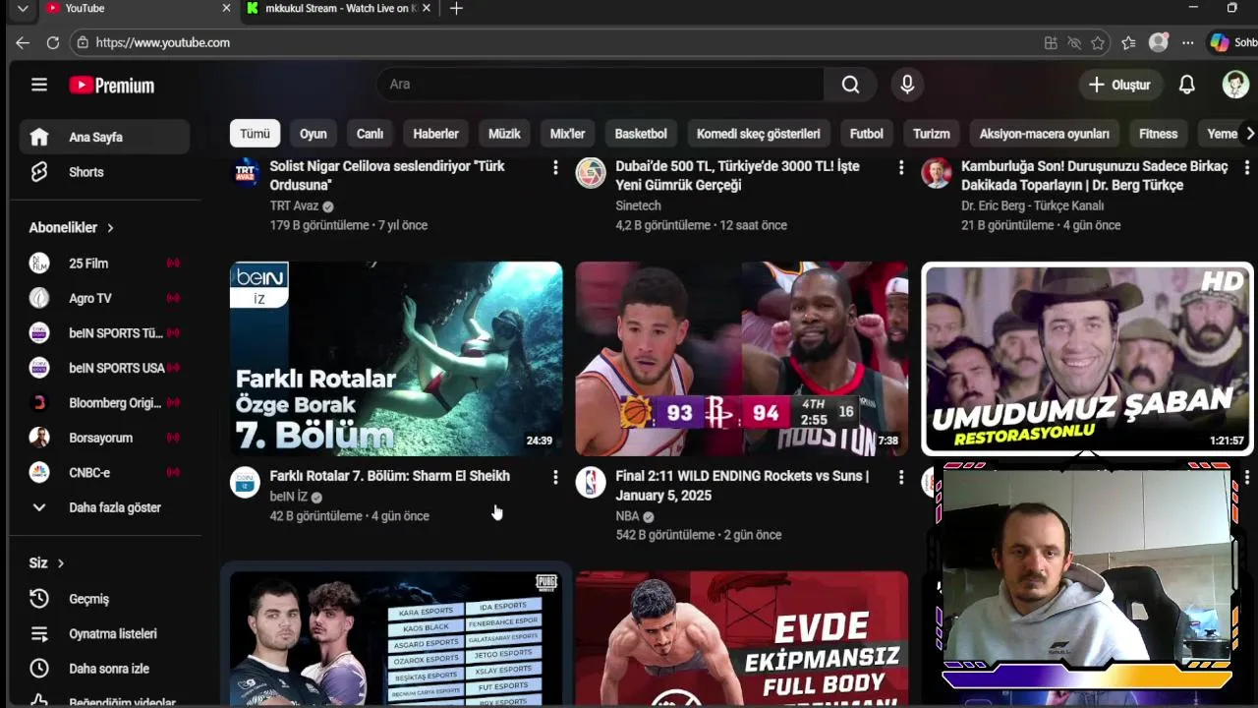Screen dimensions: 1258x708
Task: Expand Daha fazla göster subscriptions
Action: (104, 507)
